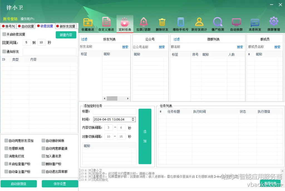The width and height of the screenshot is (285, 191).
Task: Click the 账号登陆 link
Action: (x=10, y=19)
